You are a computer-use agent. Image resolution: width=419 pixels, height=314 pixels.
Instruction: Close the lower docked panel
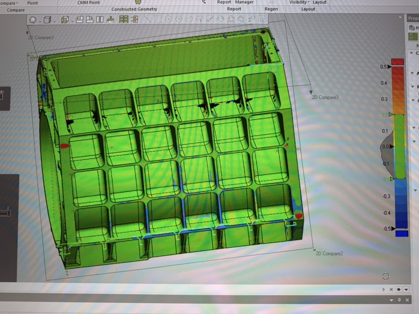click(407, 300)
